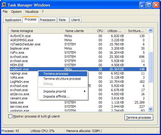Select the ramaint.exe process

[19, 98]
